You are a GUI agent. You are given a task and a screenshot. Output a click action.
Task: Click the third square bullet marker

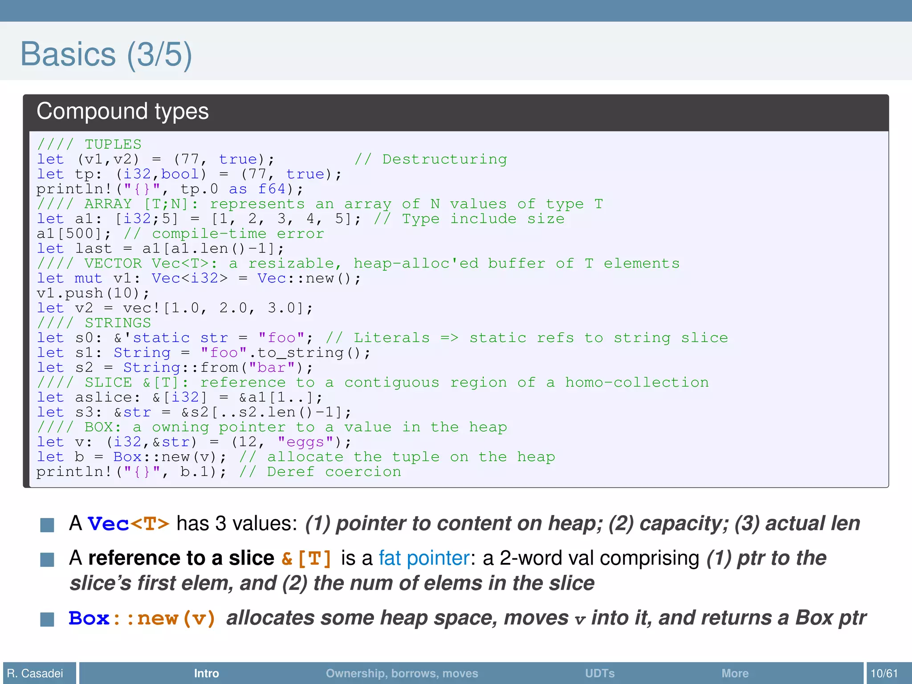(47, 619)
